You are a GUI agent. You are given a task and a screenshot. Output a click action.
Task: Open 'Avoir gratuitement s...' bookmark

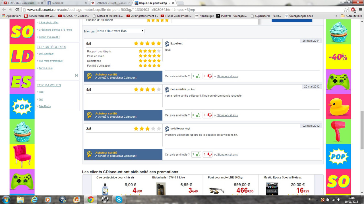tap(142, 16)
